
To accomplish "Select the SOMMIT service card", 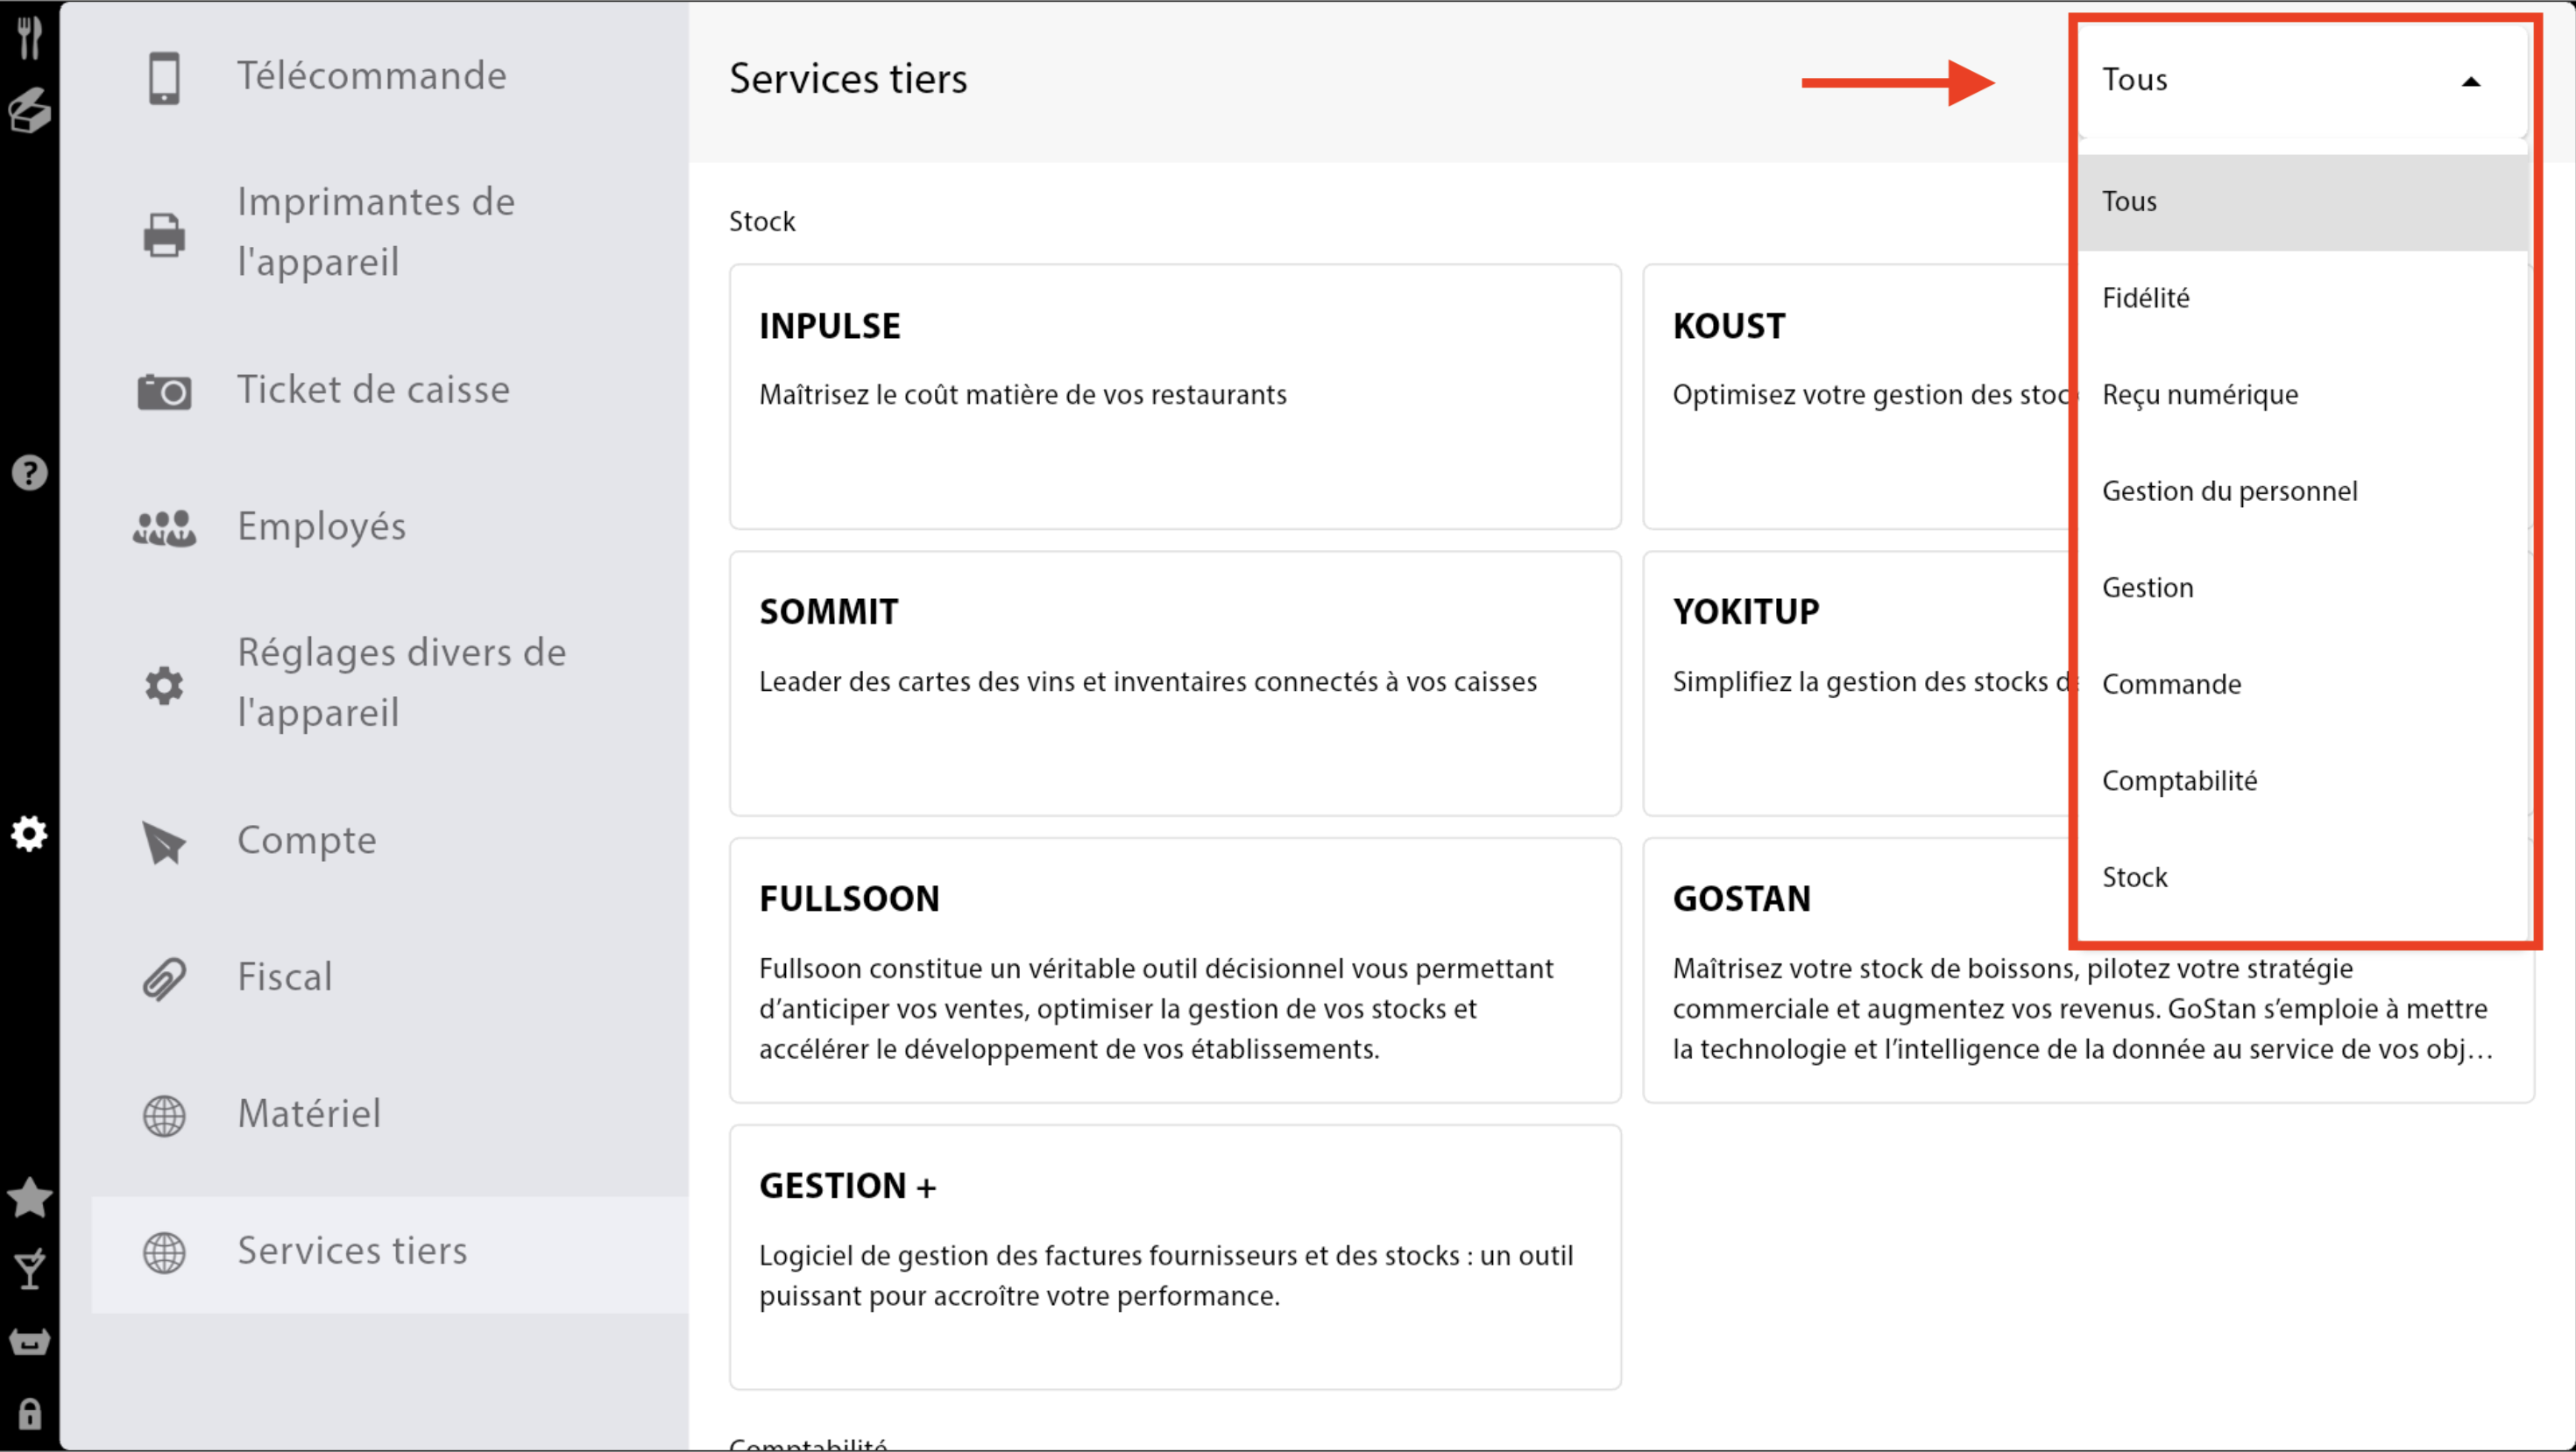I will [x=1174, y=682].
